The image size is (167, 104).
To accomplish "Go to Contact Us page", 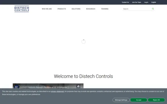I will [x=125, y=2].
